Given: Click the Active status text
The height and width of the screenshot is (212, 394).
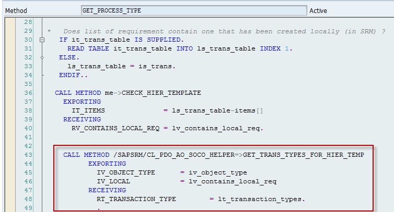Looking at the screenshot, I should [x=318, y=11].
